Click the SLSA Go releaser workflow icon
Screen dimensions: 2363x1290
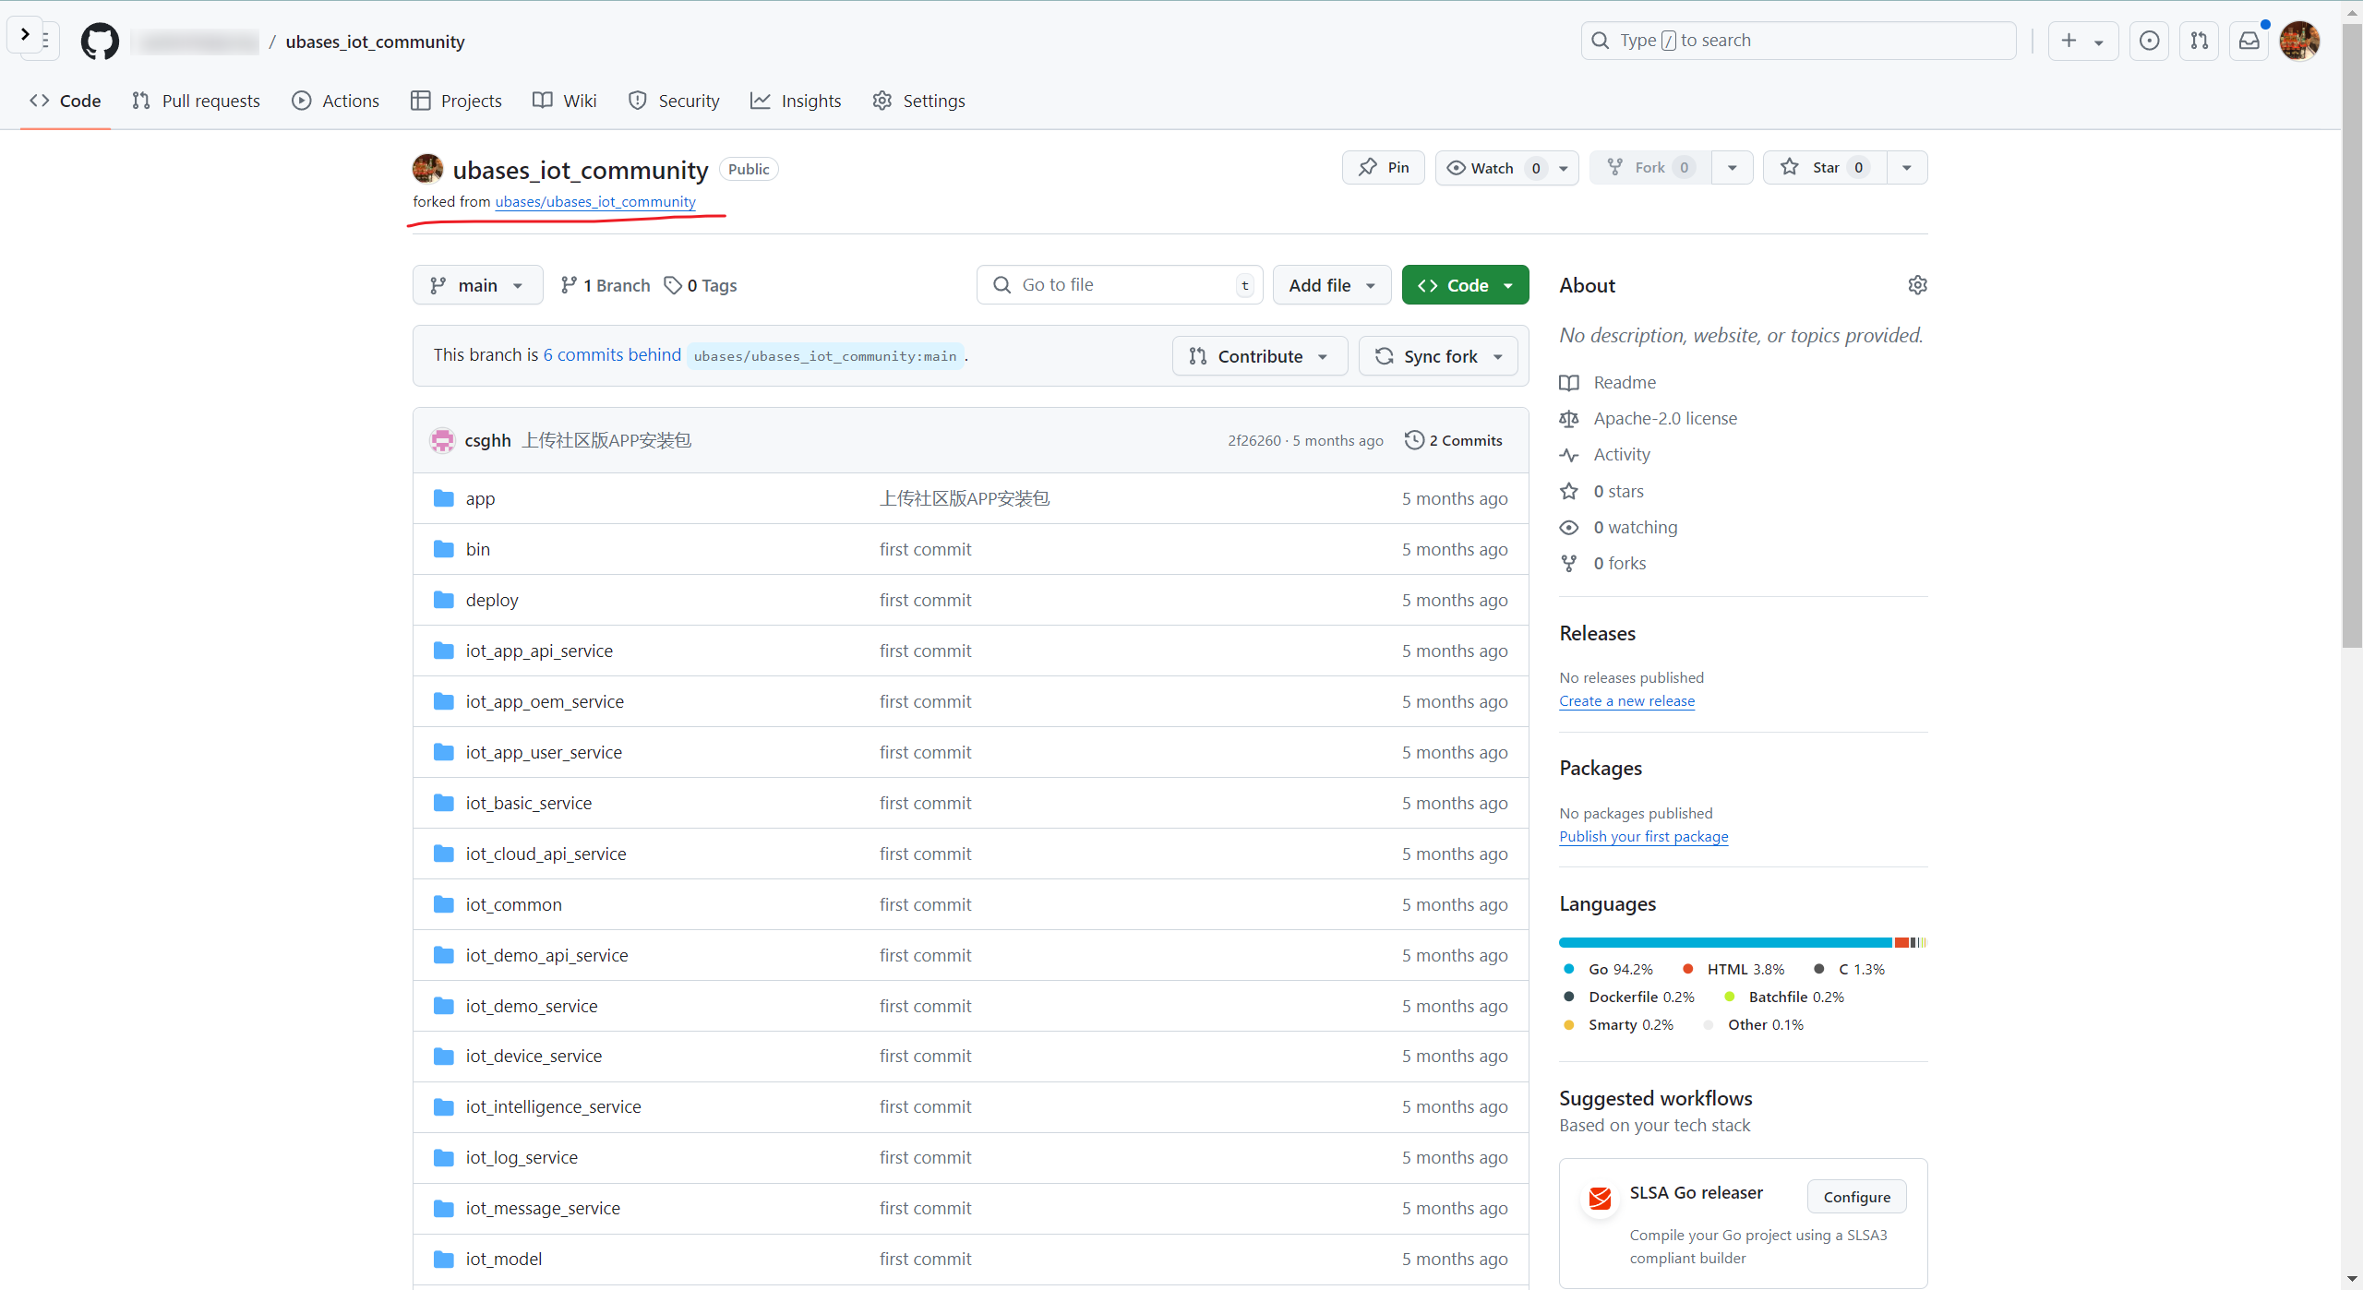coord(1600,1198)
